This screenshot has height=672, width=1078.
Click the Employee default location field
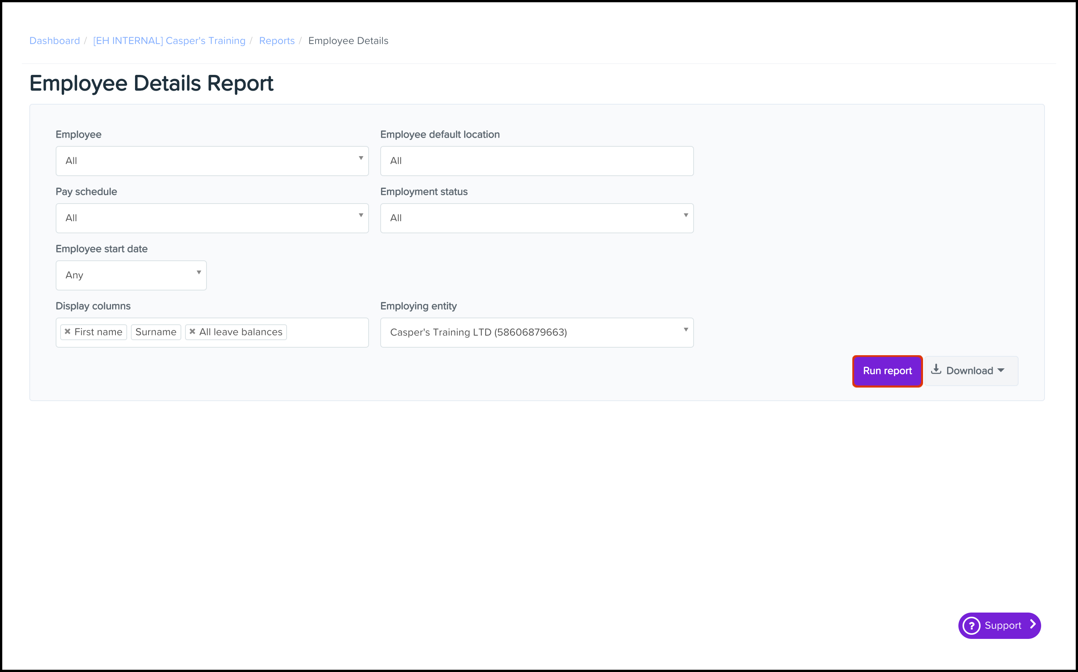(537, 161)
